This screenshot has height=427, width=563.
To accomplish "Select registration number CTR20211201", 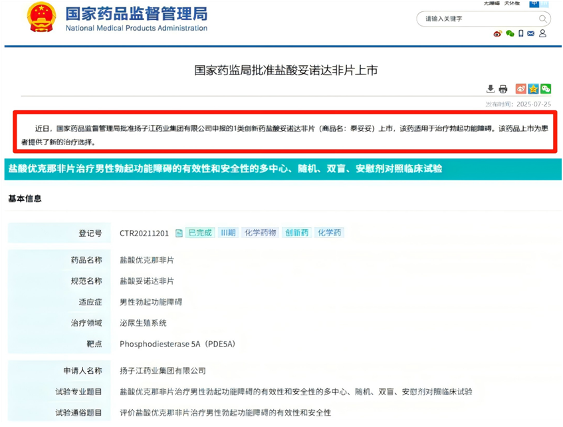I will point(144,233).
